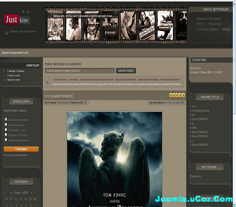Image resolution: width=236 pixels, height=207 pixels.
Task: Select poll option "Встречал и получше"
Action: (6, 135)
